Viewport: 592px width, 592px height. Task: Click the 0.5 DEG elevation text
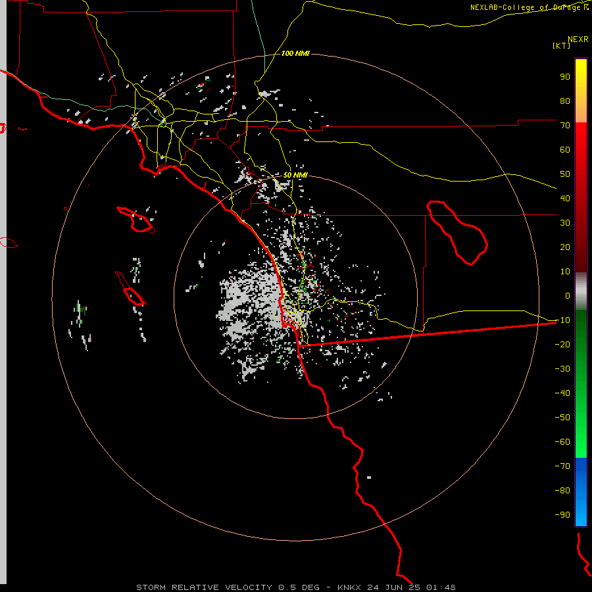299,587
